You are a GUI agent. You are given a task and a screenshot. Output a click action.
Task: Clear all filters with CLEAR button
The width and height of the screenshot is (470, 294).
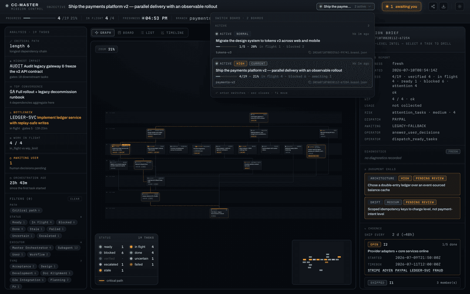tap(75, 199)
